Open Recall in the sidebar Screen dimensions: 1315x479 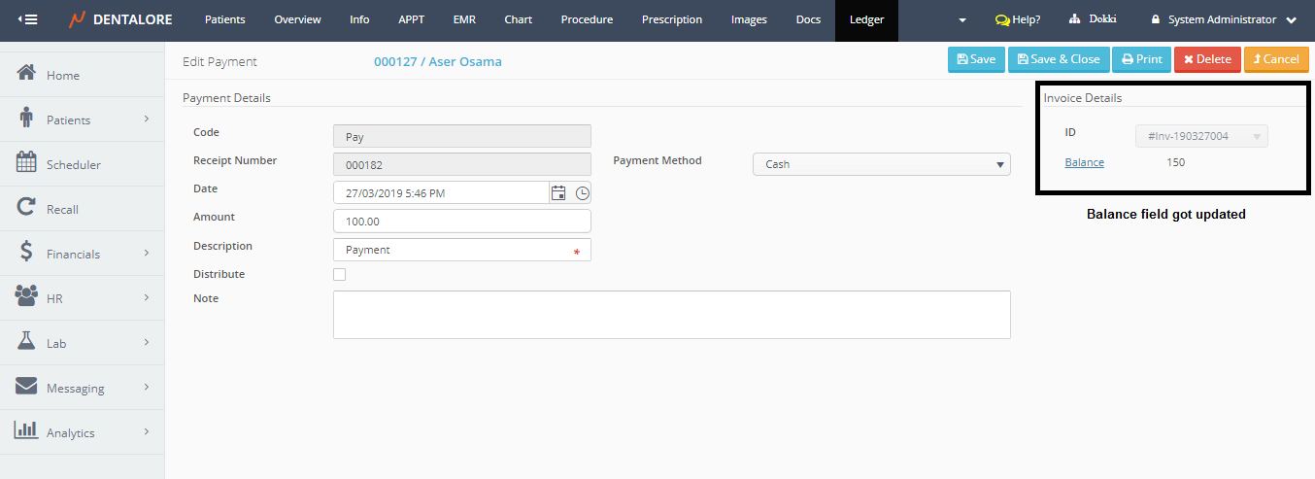click(62, 209)
